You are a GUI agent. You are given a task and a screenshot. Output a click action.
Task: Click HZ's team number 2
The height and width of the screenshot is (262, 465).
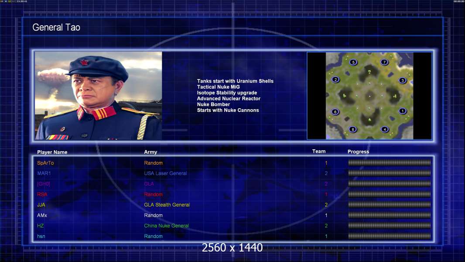pos(326,226)
